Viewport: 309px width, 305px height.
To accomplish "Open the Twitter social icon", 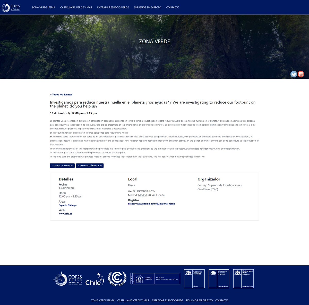I will click(294, 74).
